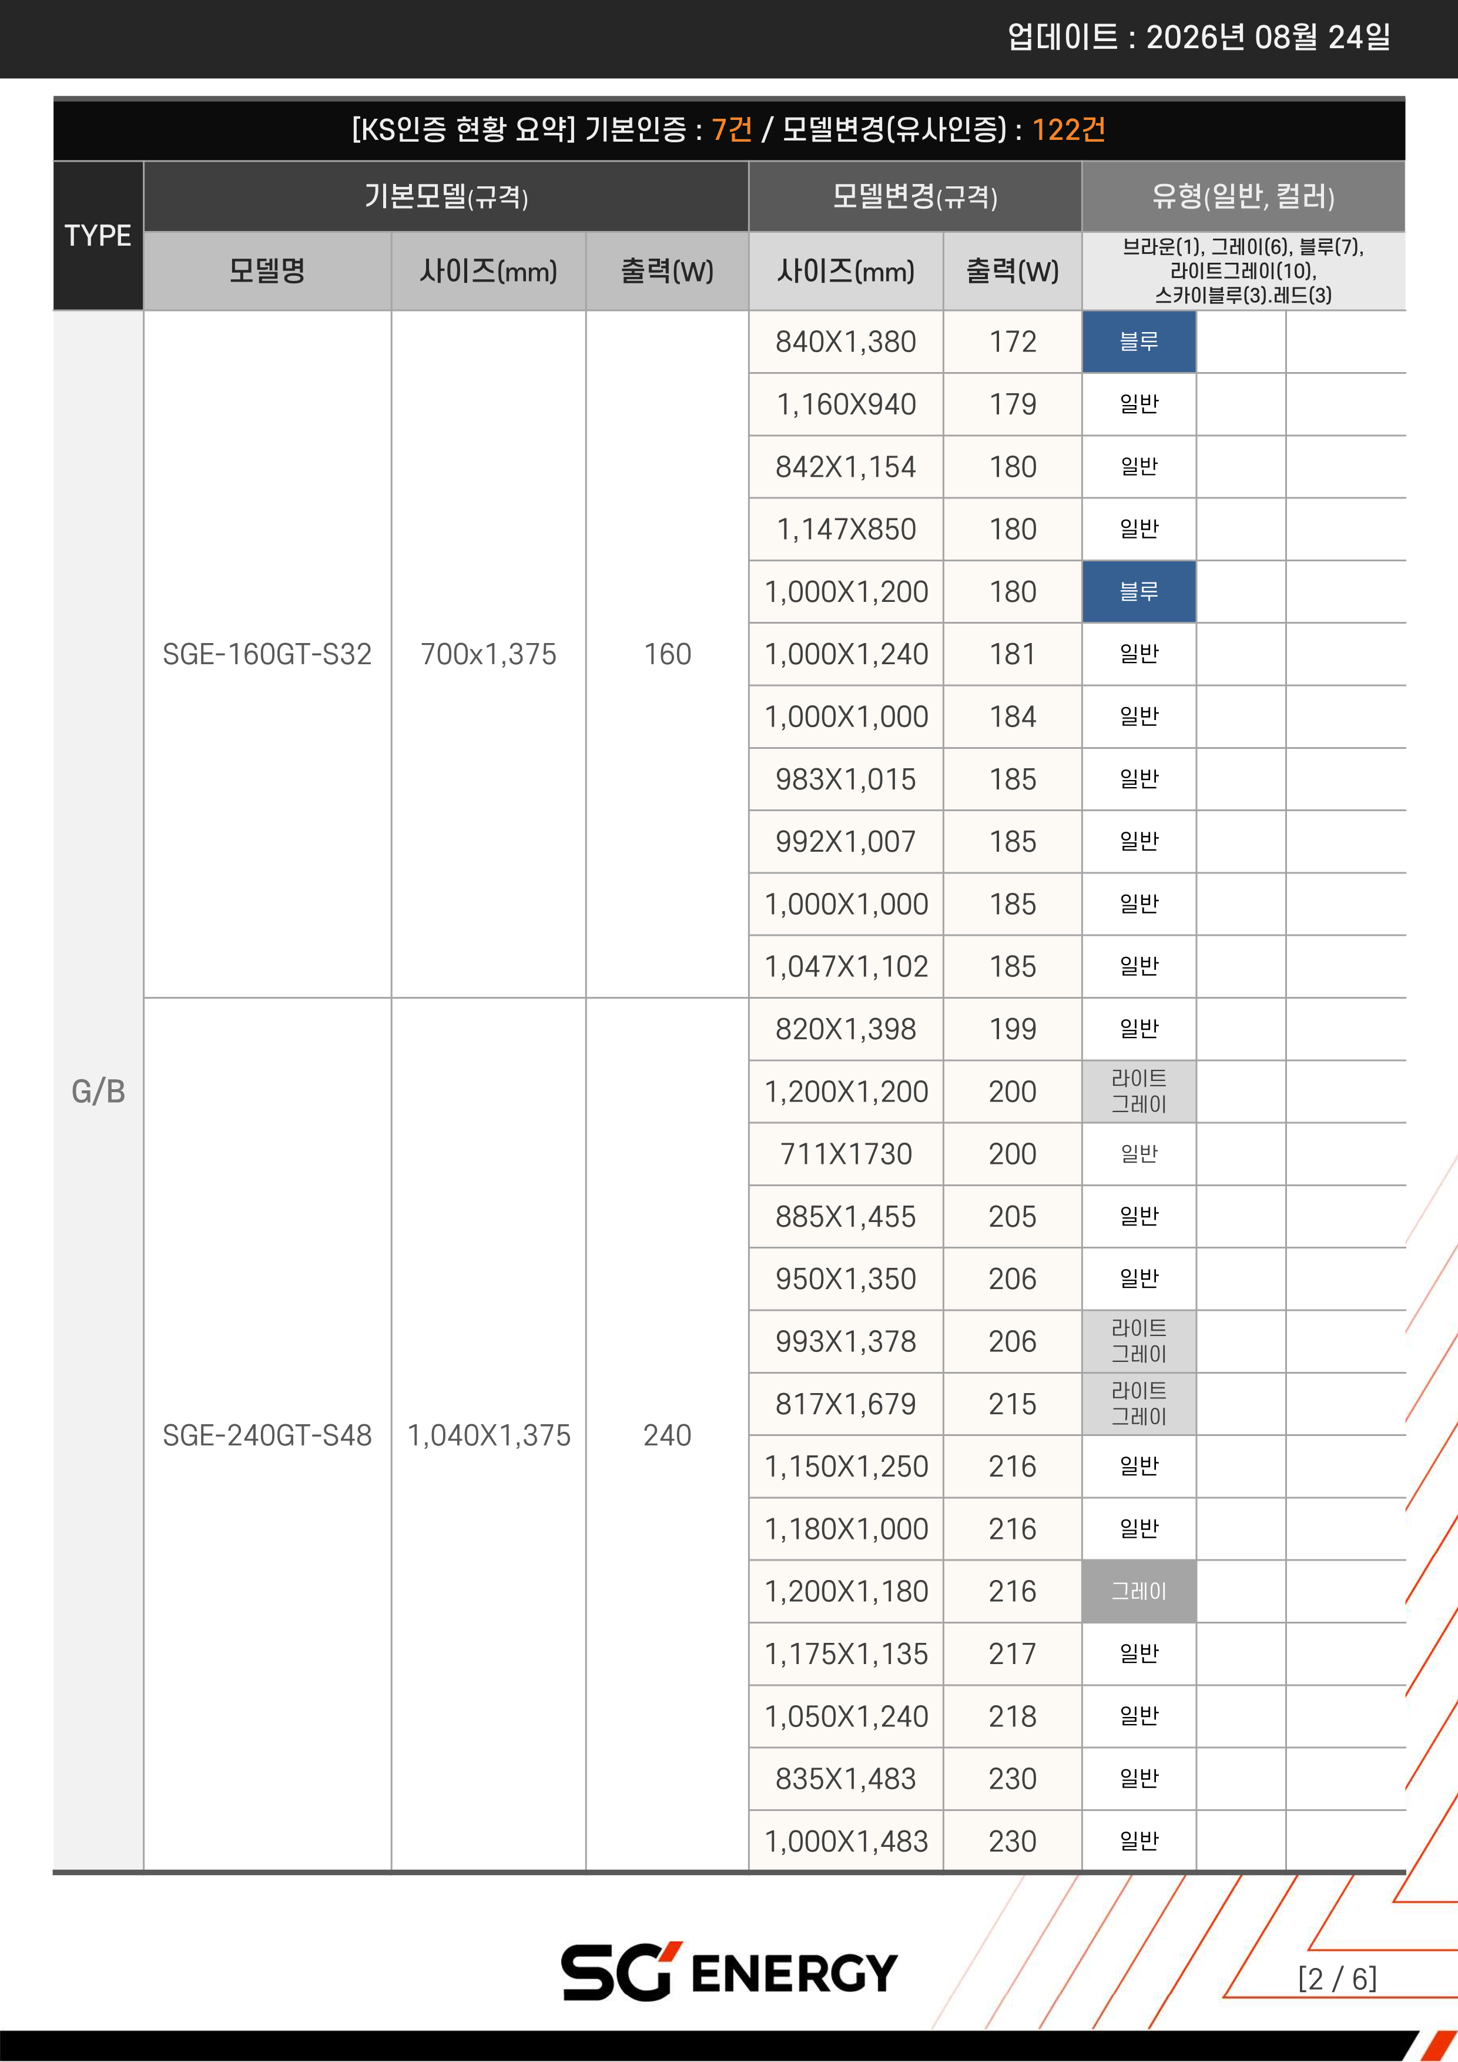Click the TYPE column header
This screenshot has height=2062, width=1458.
[98, 235]
